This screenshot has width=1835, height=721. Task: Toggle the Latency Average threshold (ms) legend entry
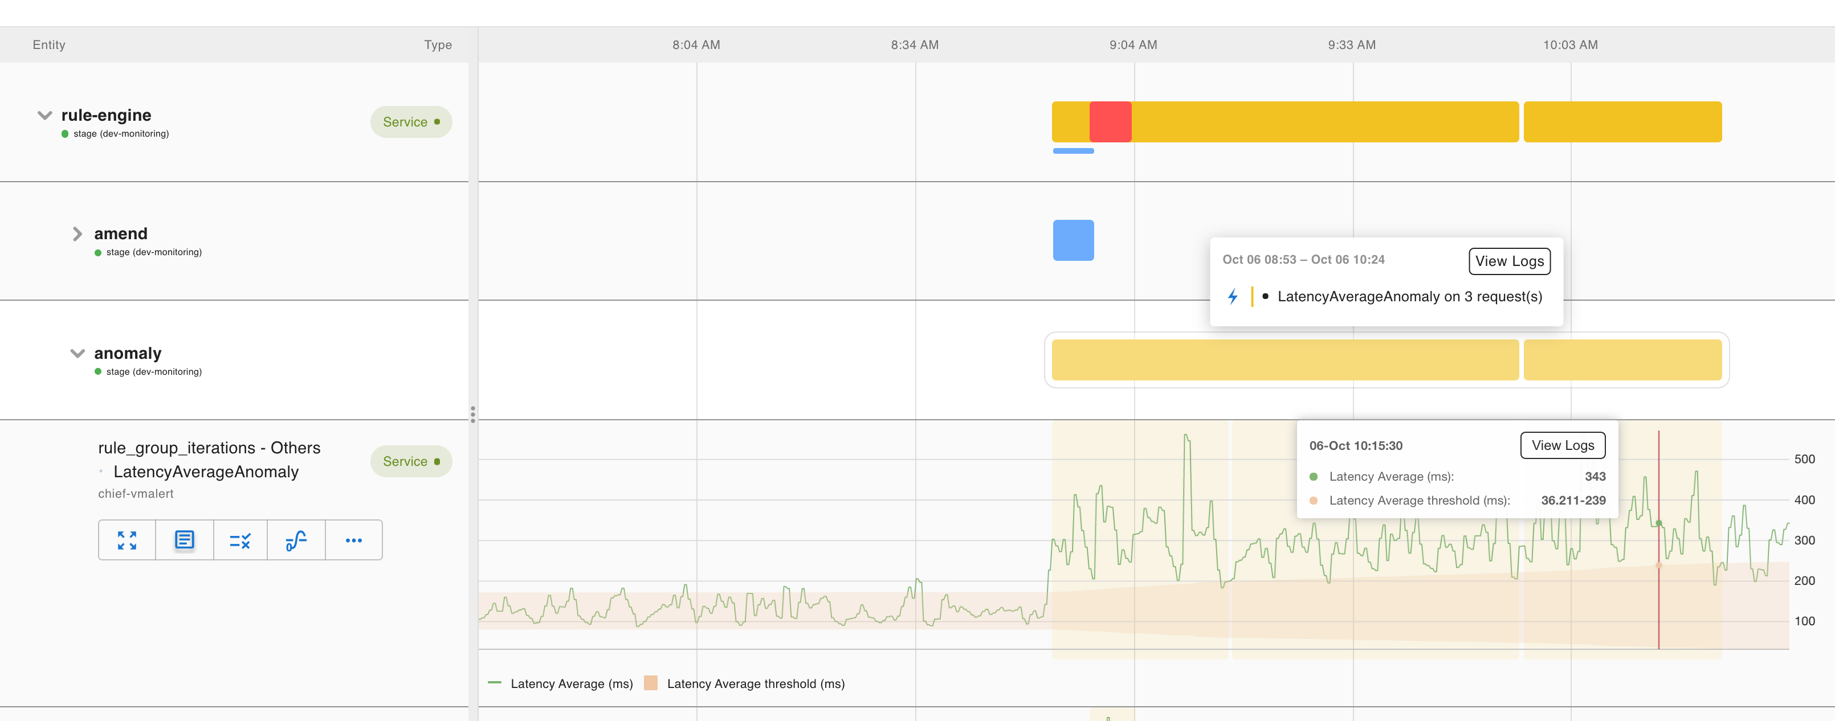point(755,683)
